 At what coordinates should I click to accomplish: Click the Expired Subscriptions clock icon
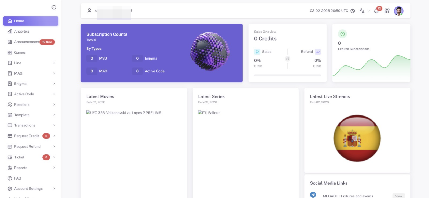(x=342, y=34)
